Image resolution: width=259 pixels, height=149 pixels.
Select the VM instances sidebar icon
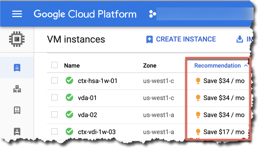[17, 68]
